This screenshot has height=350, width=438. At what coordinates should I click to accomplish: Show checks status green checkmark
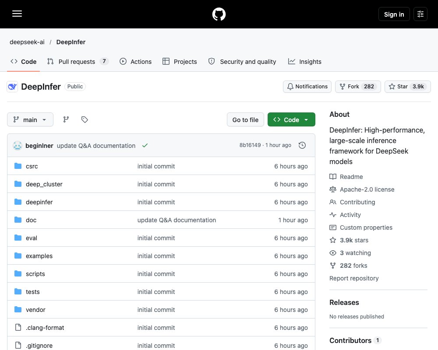pyautogui.click(x=145, y=145)
